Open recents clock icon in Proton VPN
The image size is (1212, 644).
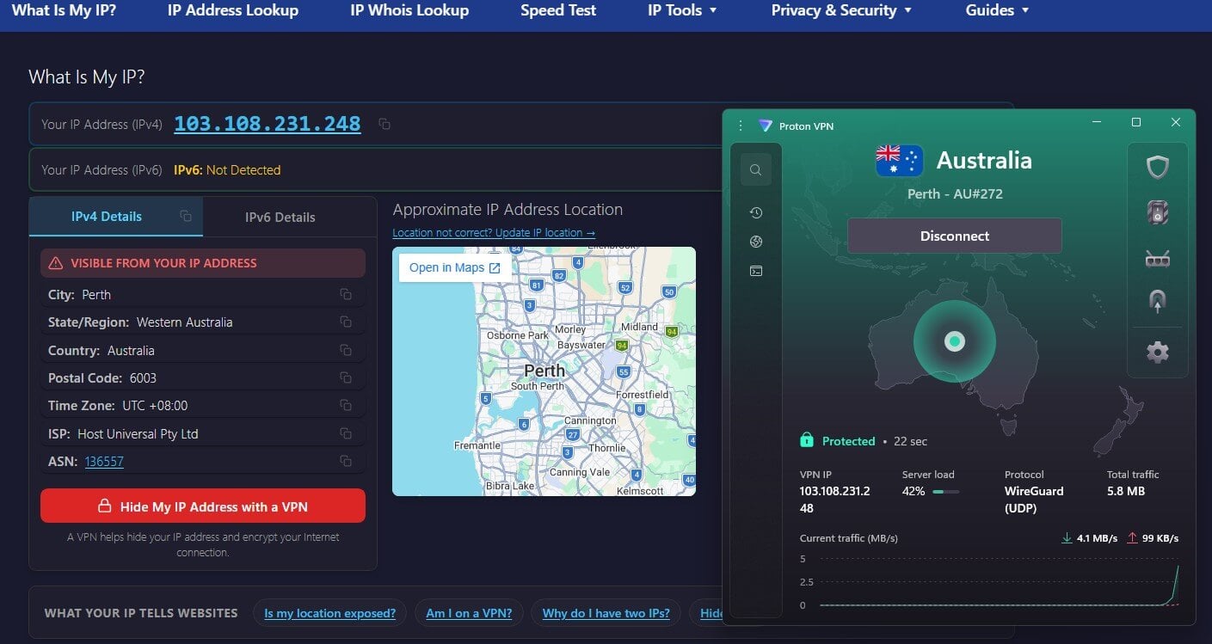pos(756,213)
